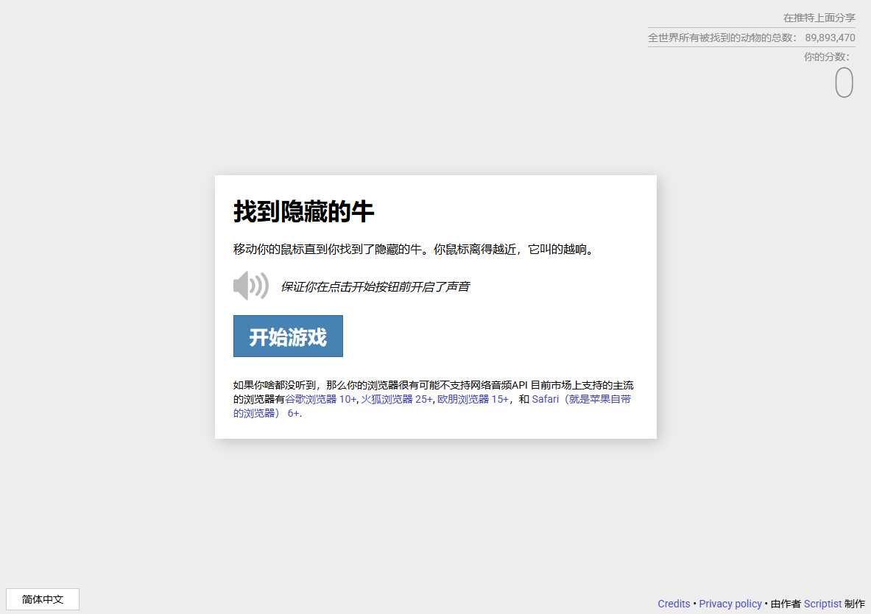Open the Credits link
Viewport: 871px width, 614px height.
click(674, 604)
